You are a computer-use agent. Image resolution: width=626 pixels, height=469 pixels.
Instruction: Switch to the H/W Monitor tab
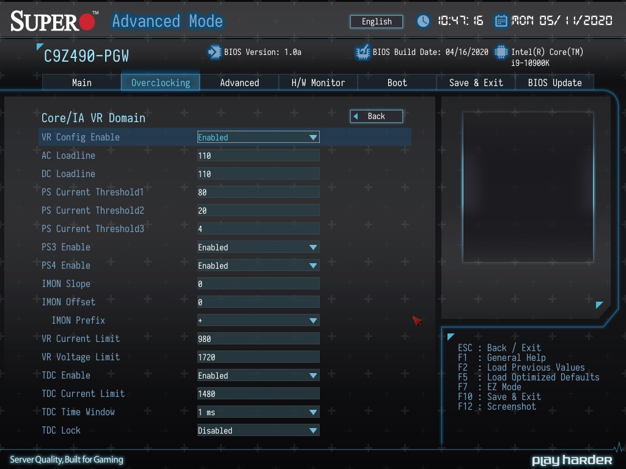coord(318,82)
